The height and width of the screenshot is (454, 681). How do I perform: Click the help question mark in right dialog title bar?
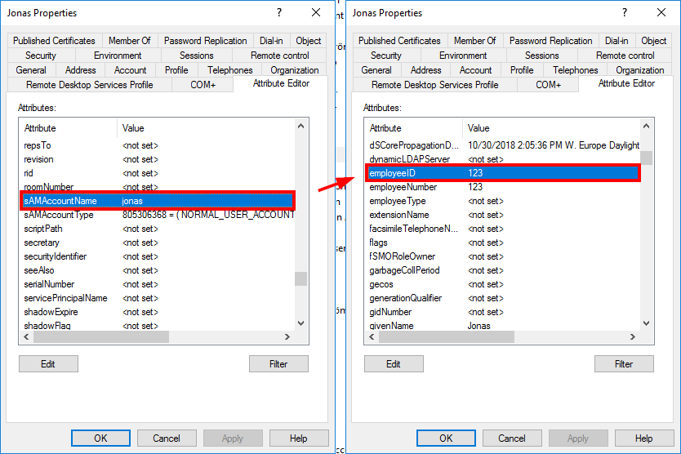tap(625, 13)
